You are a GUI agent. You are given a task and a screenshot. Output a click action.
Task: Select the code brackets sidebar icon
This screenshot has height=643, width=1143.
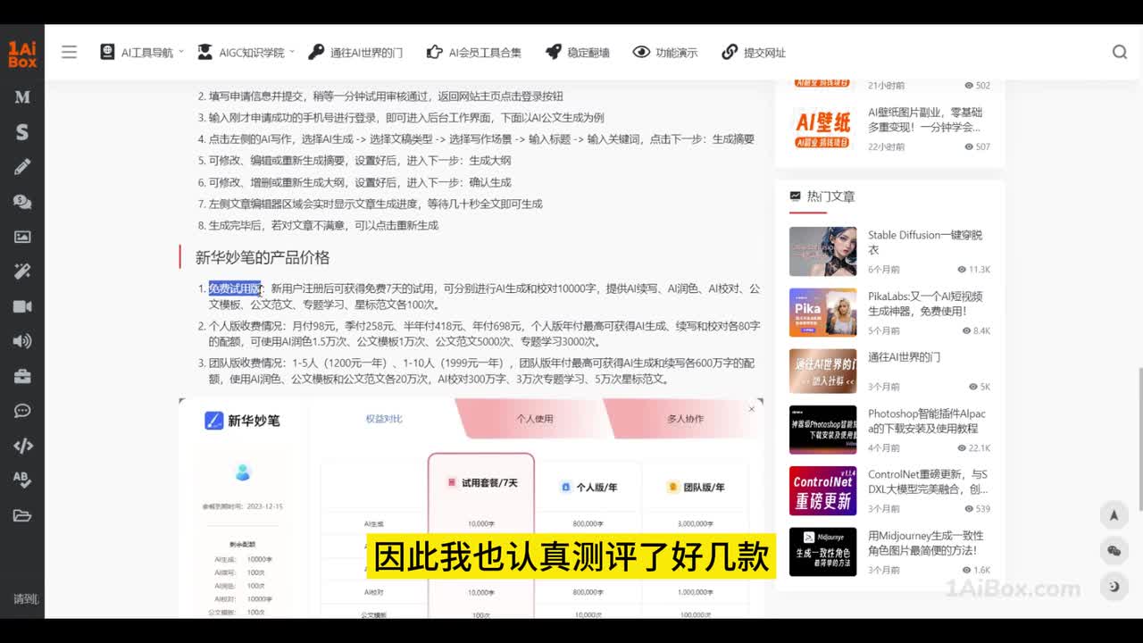pos(22,446)
